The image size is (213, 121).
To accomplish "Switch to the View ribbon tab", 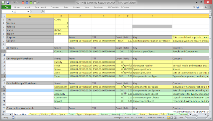I will pyautogui.click(x=87, y=7).
